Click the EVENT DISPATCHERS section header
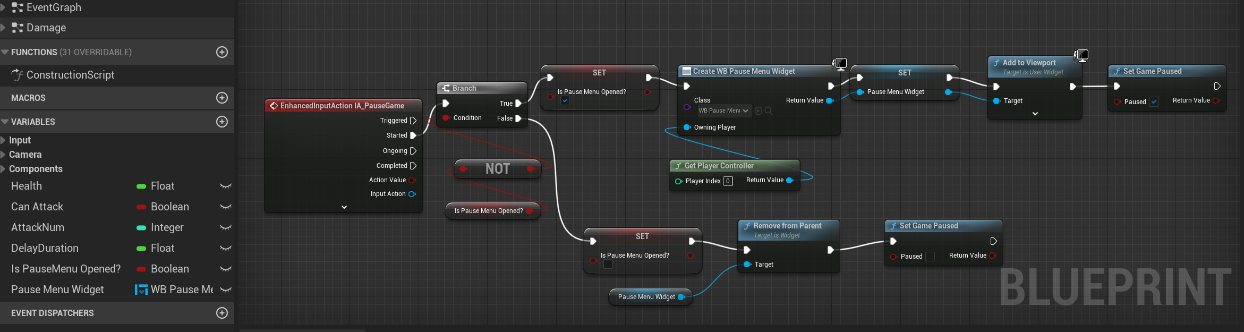 click(117, 313)
